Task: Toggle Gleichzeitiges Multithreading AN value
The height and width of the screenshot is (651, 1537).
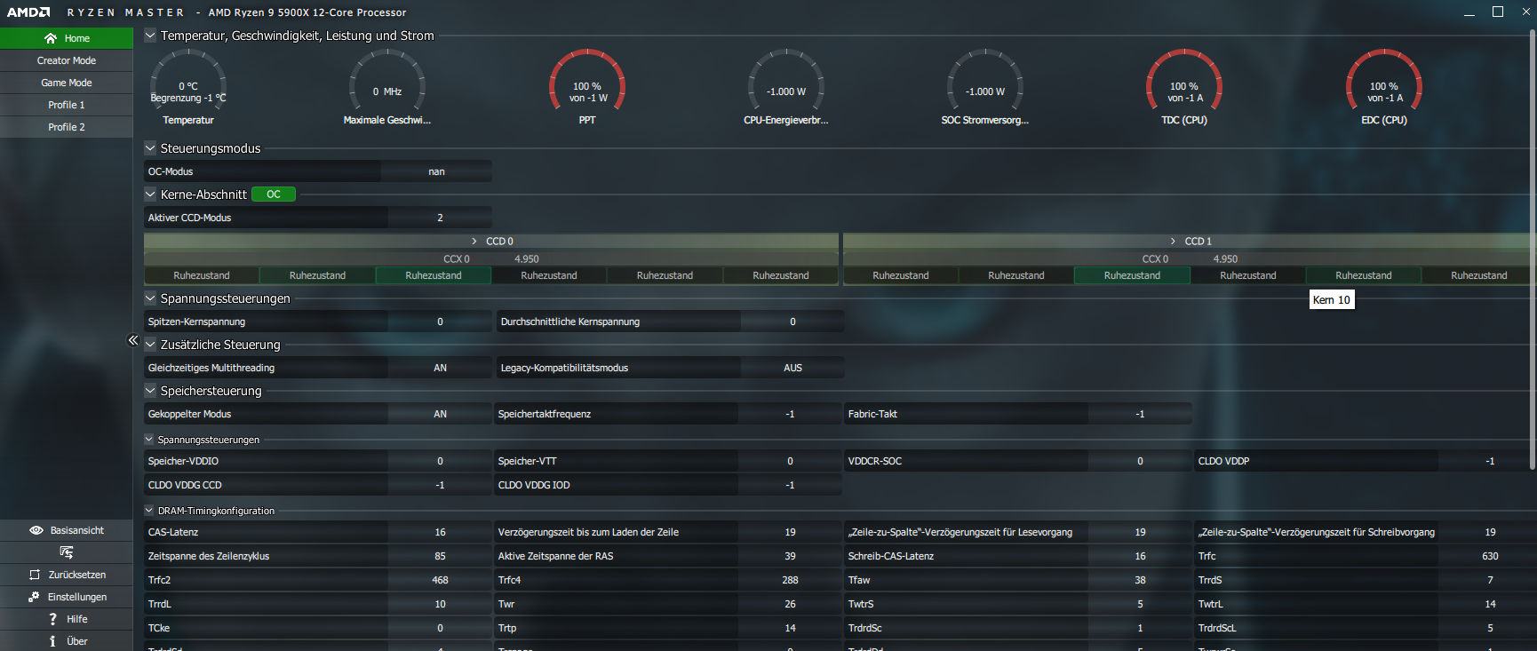Action: click(440, 368)
